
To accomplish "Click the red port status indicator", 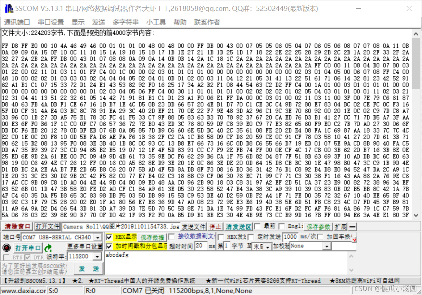I will 6,247.
